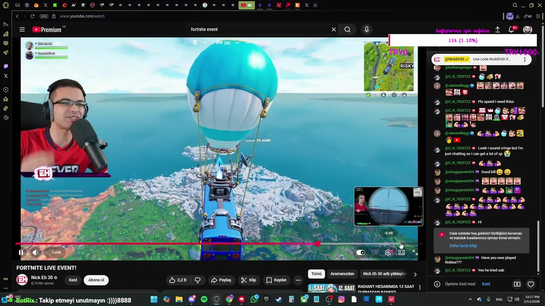Click Katıl join button below video
This screenshot has height=306, width=545.
pos(73,280)
